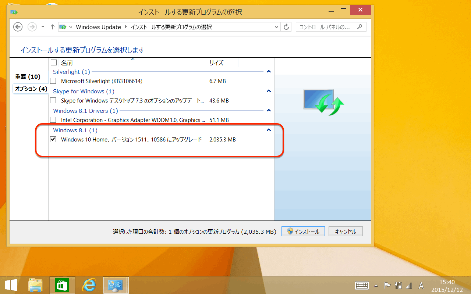Check the Skype for Windows update

(53, 100)
